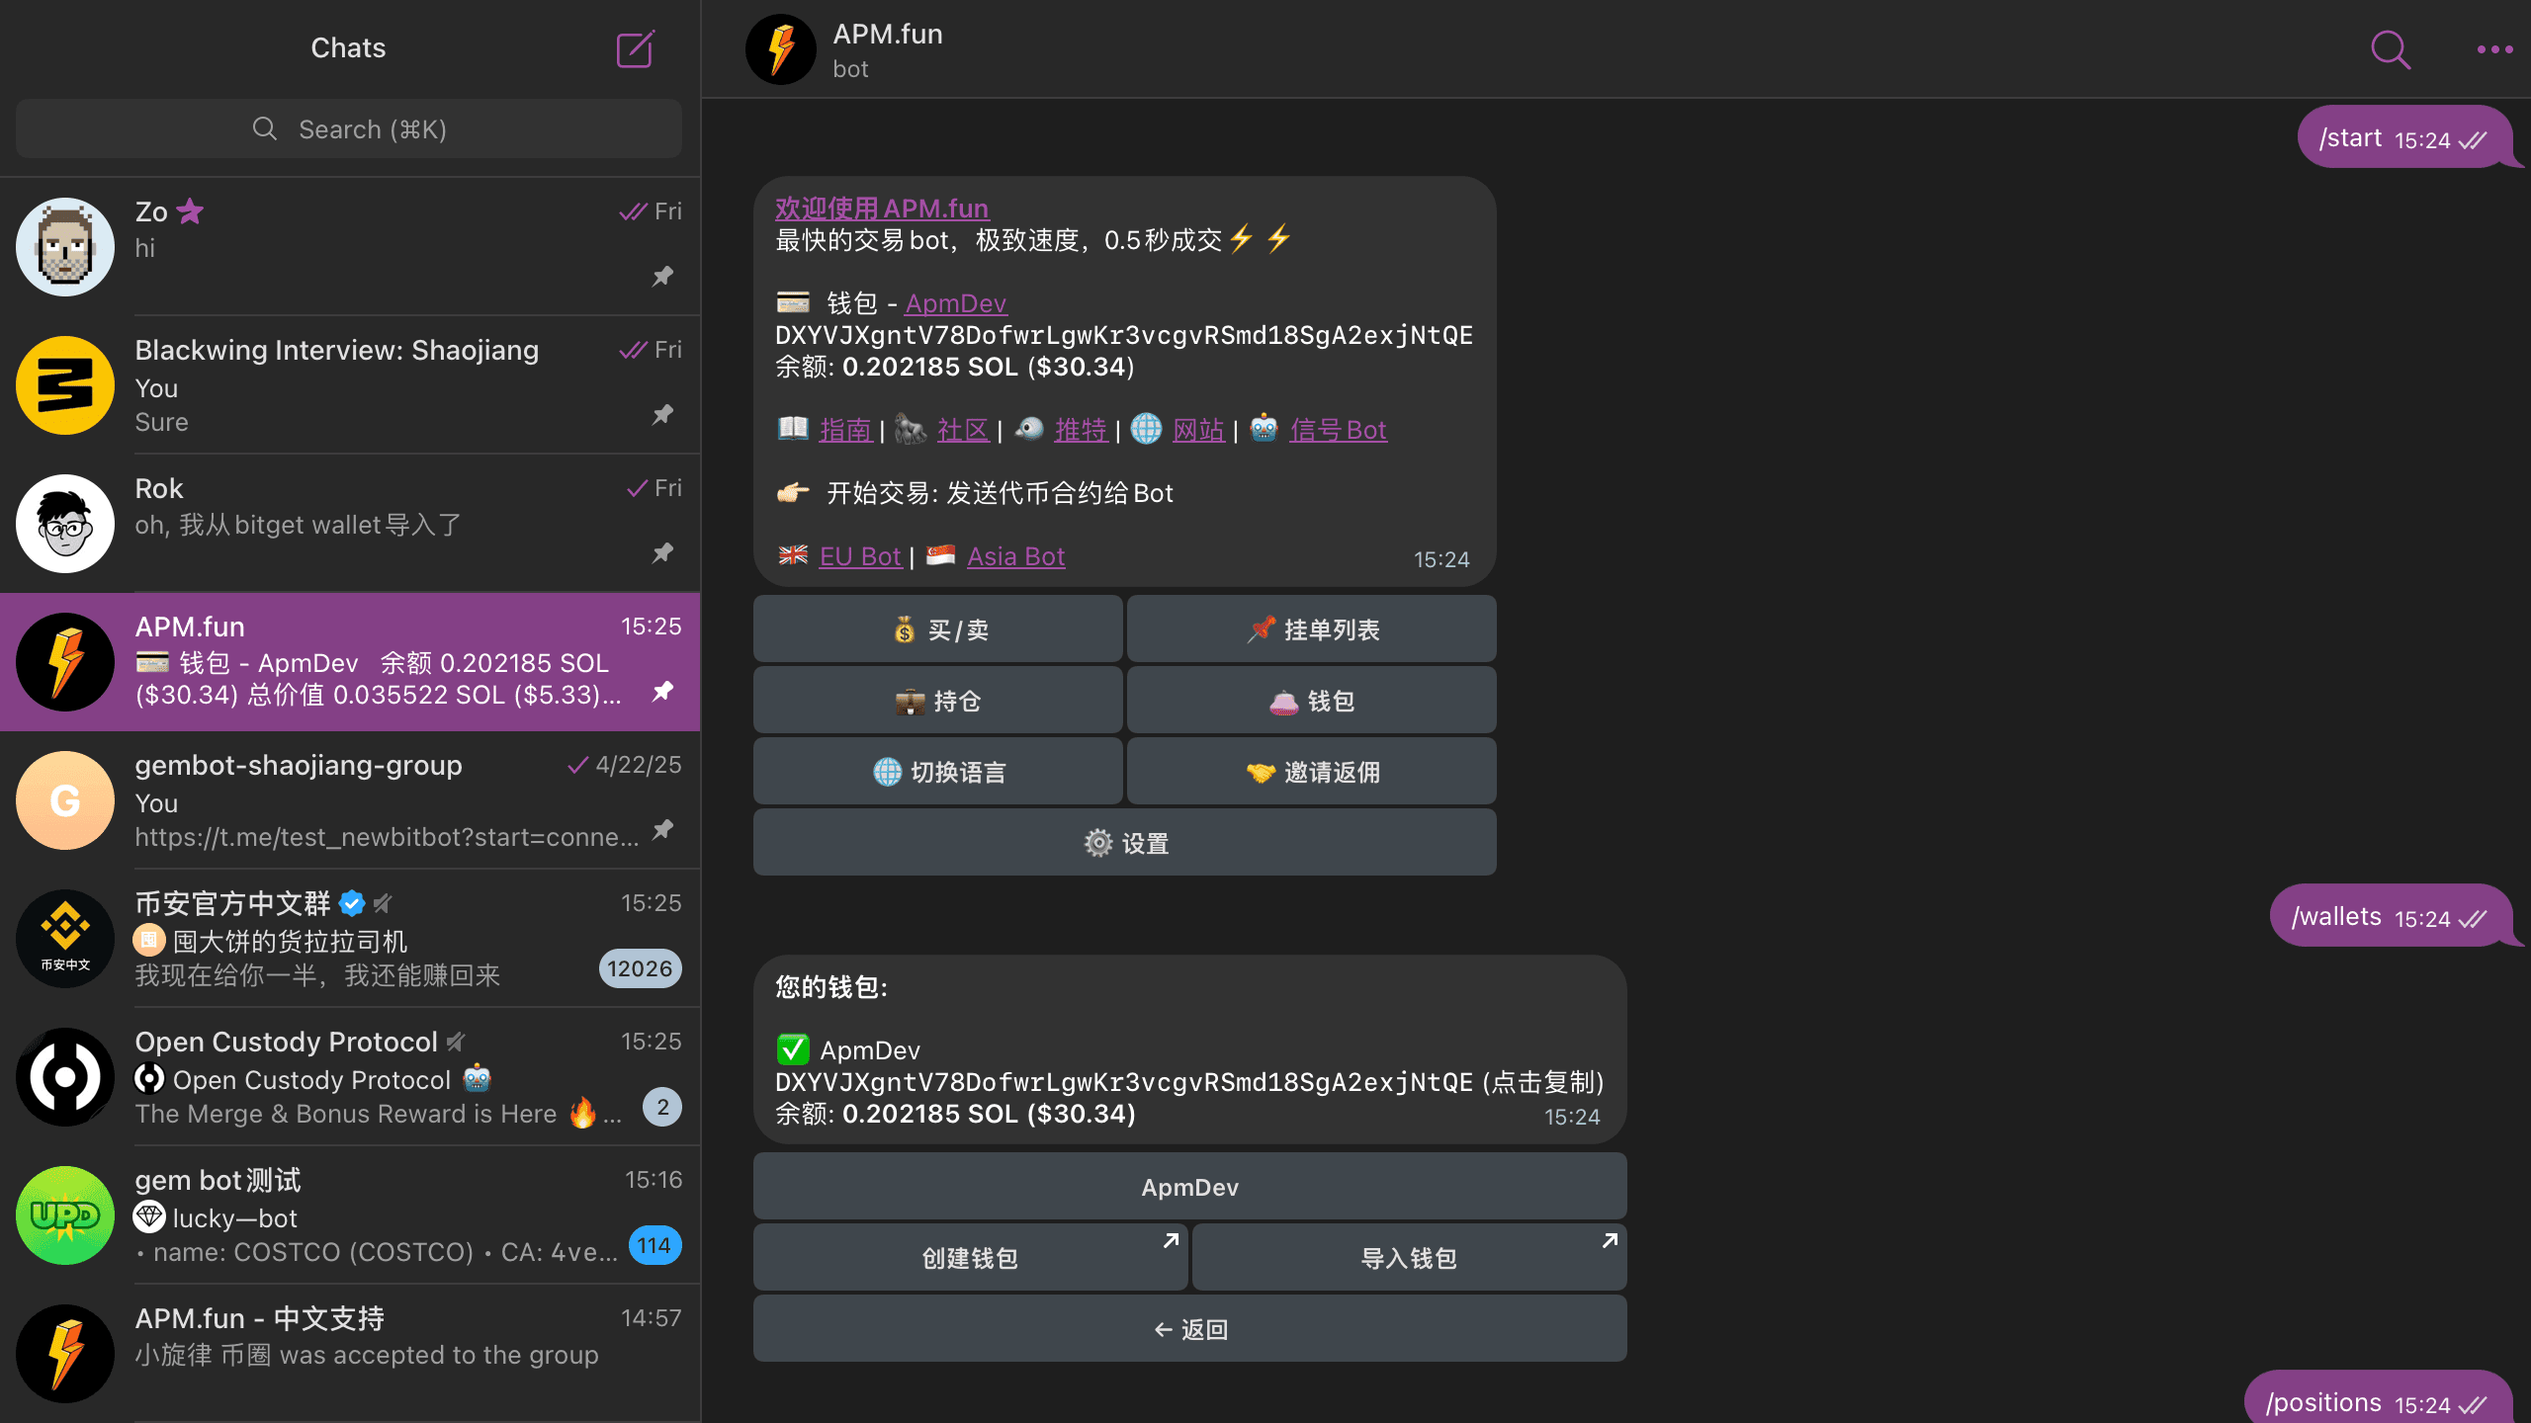Screen dimensions: 2531x1423
Task: Open the EU Bot link
Action: [x=860, y=555]
